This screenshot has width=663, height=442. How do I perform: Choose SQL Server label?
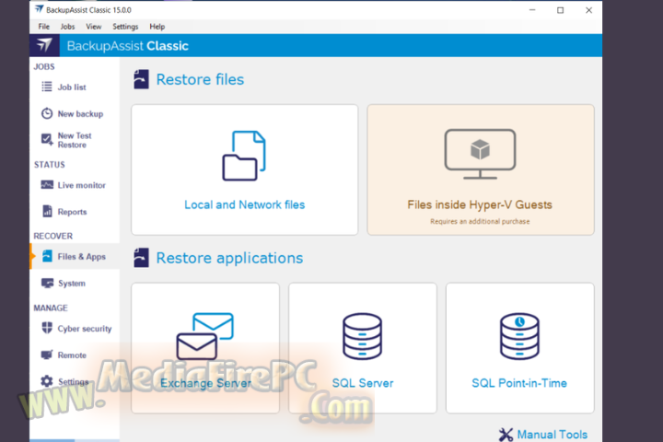click(363, 383)
